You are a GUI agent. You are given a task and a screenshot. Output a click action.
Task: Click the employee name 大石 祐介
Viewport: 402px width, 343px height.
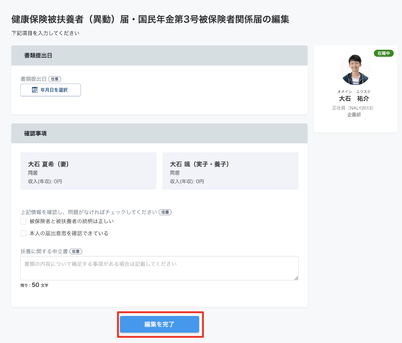coord(354,99)
